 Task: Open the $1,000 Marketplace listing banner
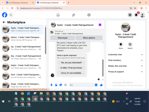76,33
